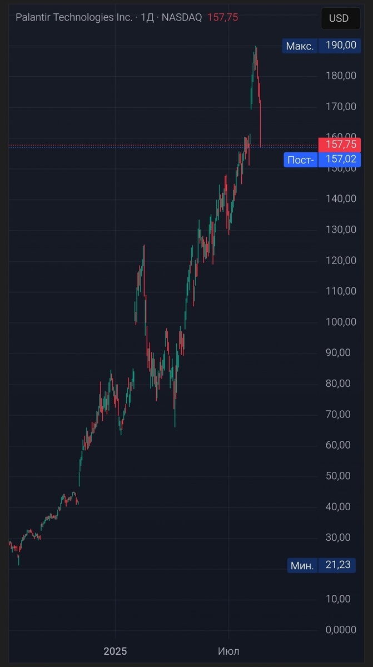Click the 100,00 price axis value
This screenshot has width=373, height=667.
[340, 322]
